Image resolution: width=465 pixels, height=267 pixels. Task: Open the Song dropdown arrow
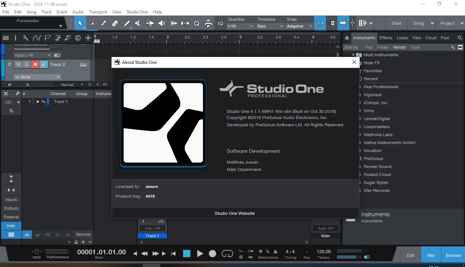[x=432, y=23]
